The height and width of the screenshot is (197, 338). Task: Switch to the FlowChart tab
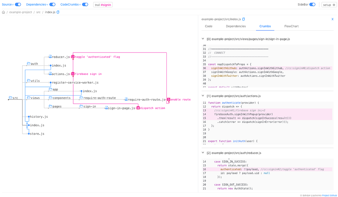click(x=291, y=26)
